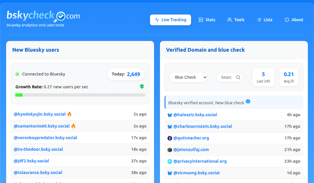314x183 pixels.
Task: Click the green Connected to Bluesky status dot
Action: pyautogui.click(x=17, y=74)
